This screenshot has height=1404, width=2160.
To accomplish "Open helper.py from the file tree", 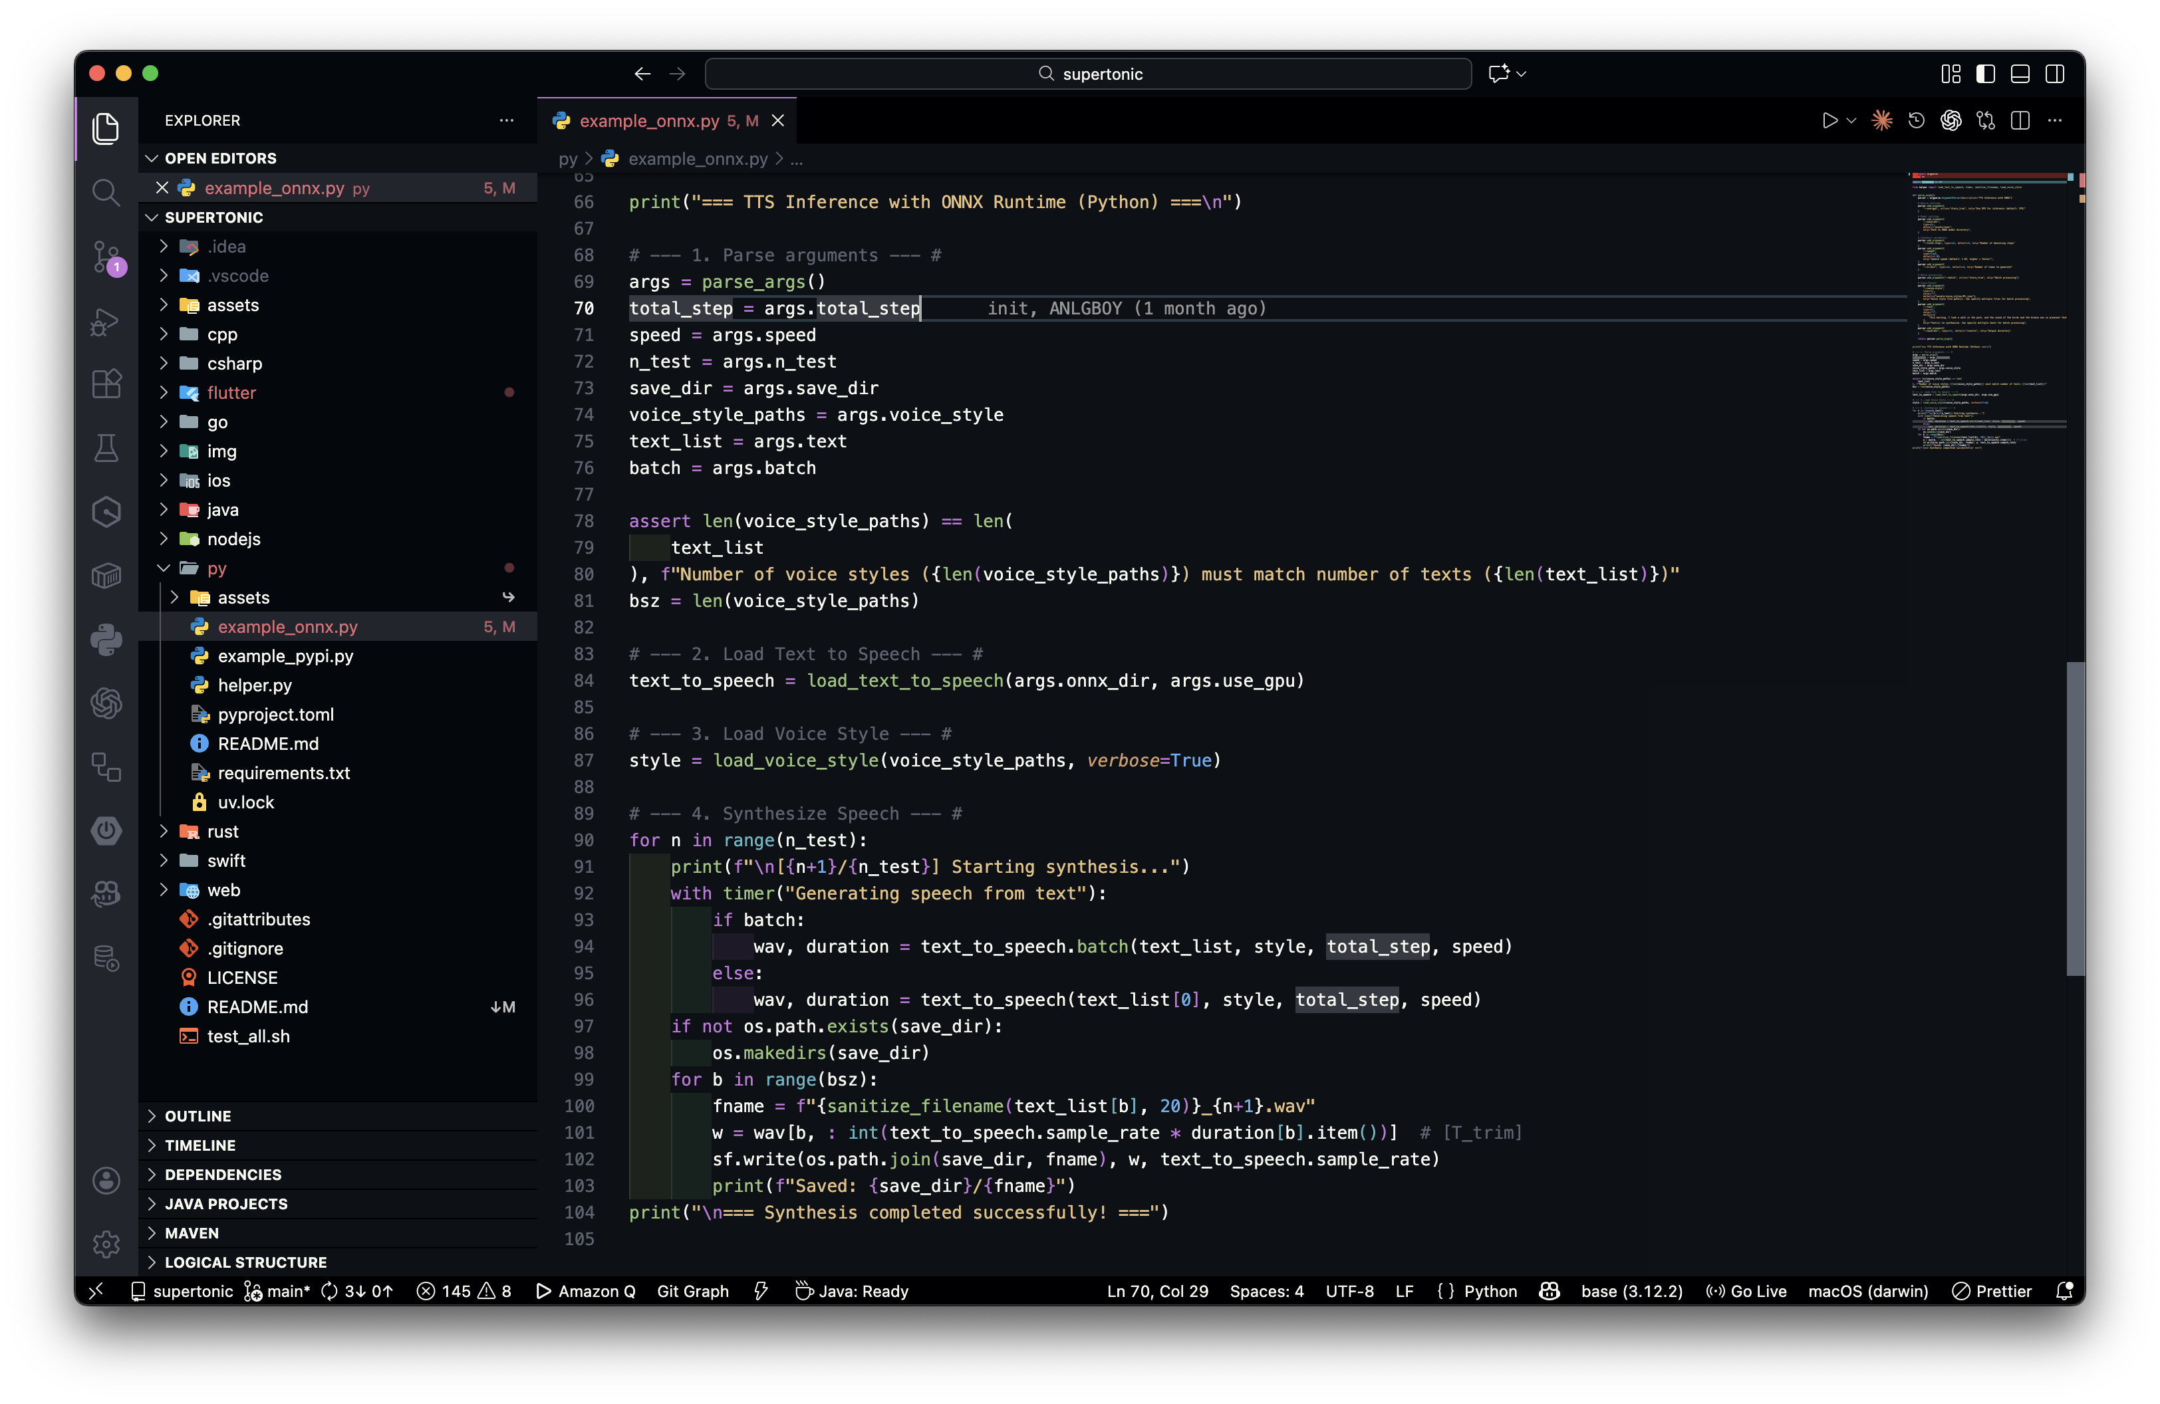I will pyautogui.click(x=254, y=685).
